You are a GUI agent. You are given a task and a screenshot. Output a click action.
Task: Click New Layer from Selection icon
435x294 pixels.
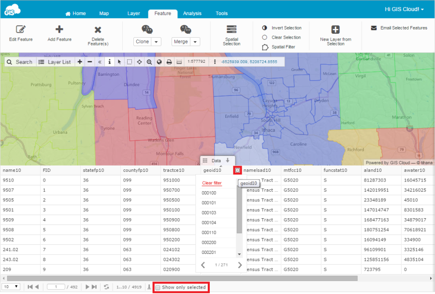tap(335, 30)
